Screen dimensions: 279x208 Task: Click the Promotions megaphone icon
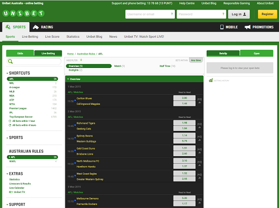pos(247,27)
